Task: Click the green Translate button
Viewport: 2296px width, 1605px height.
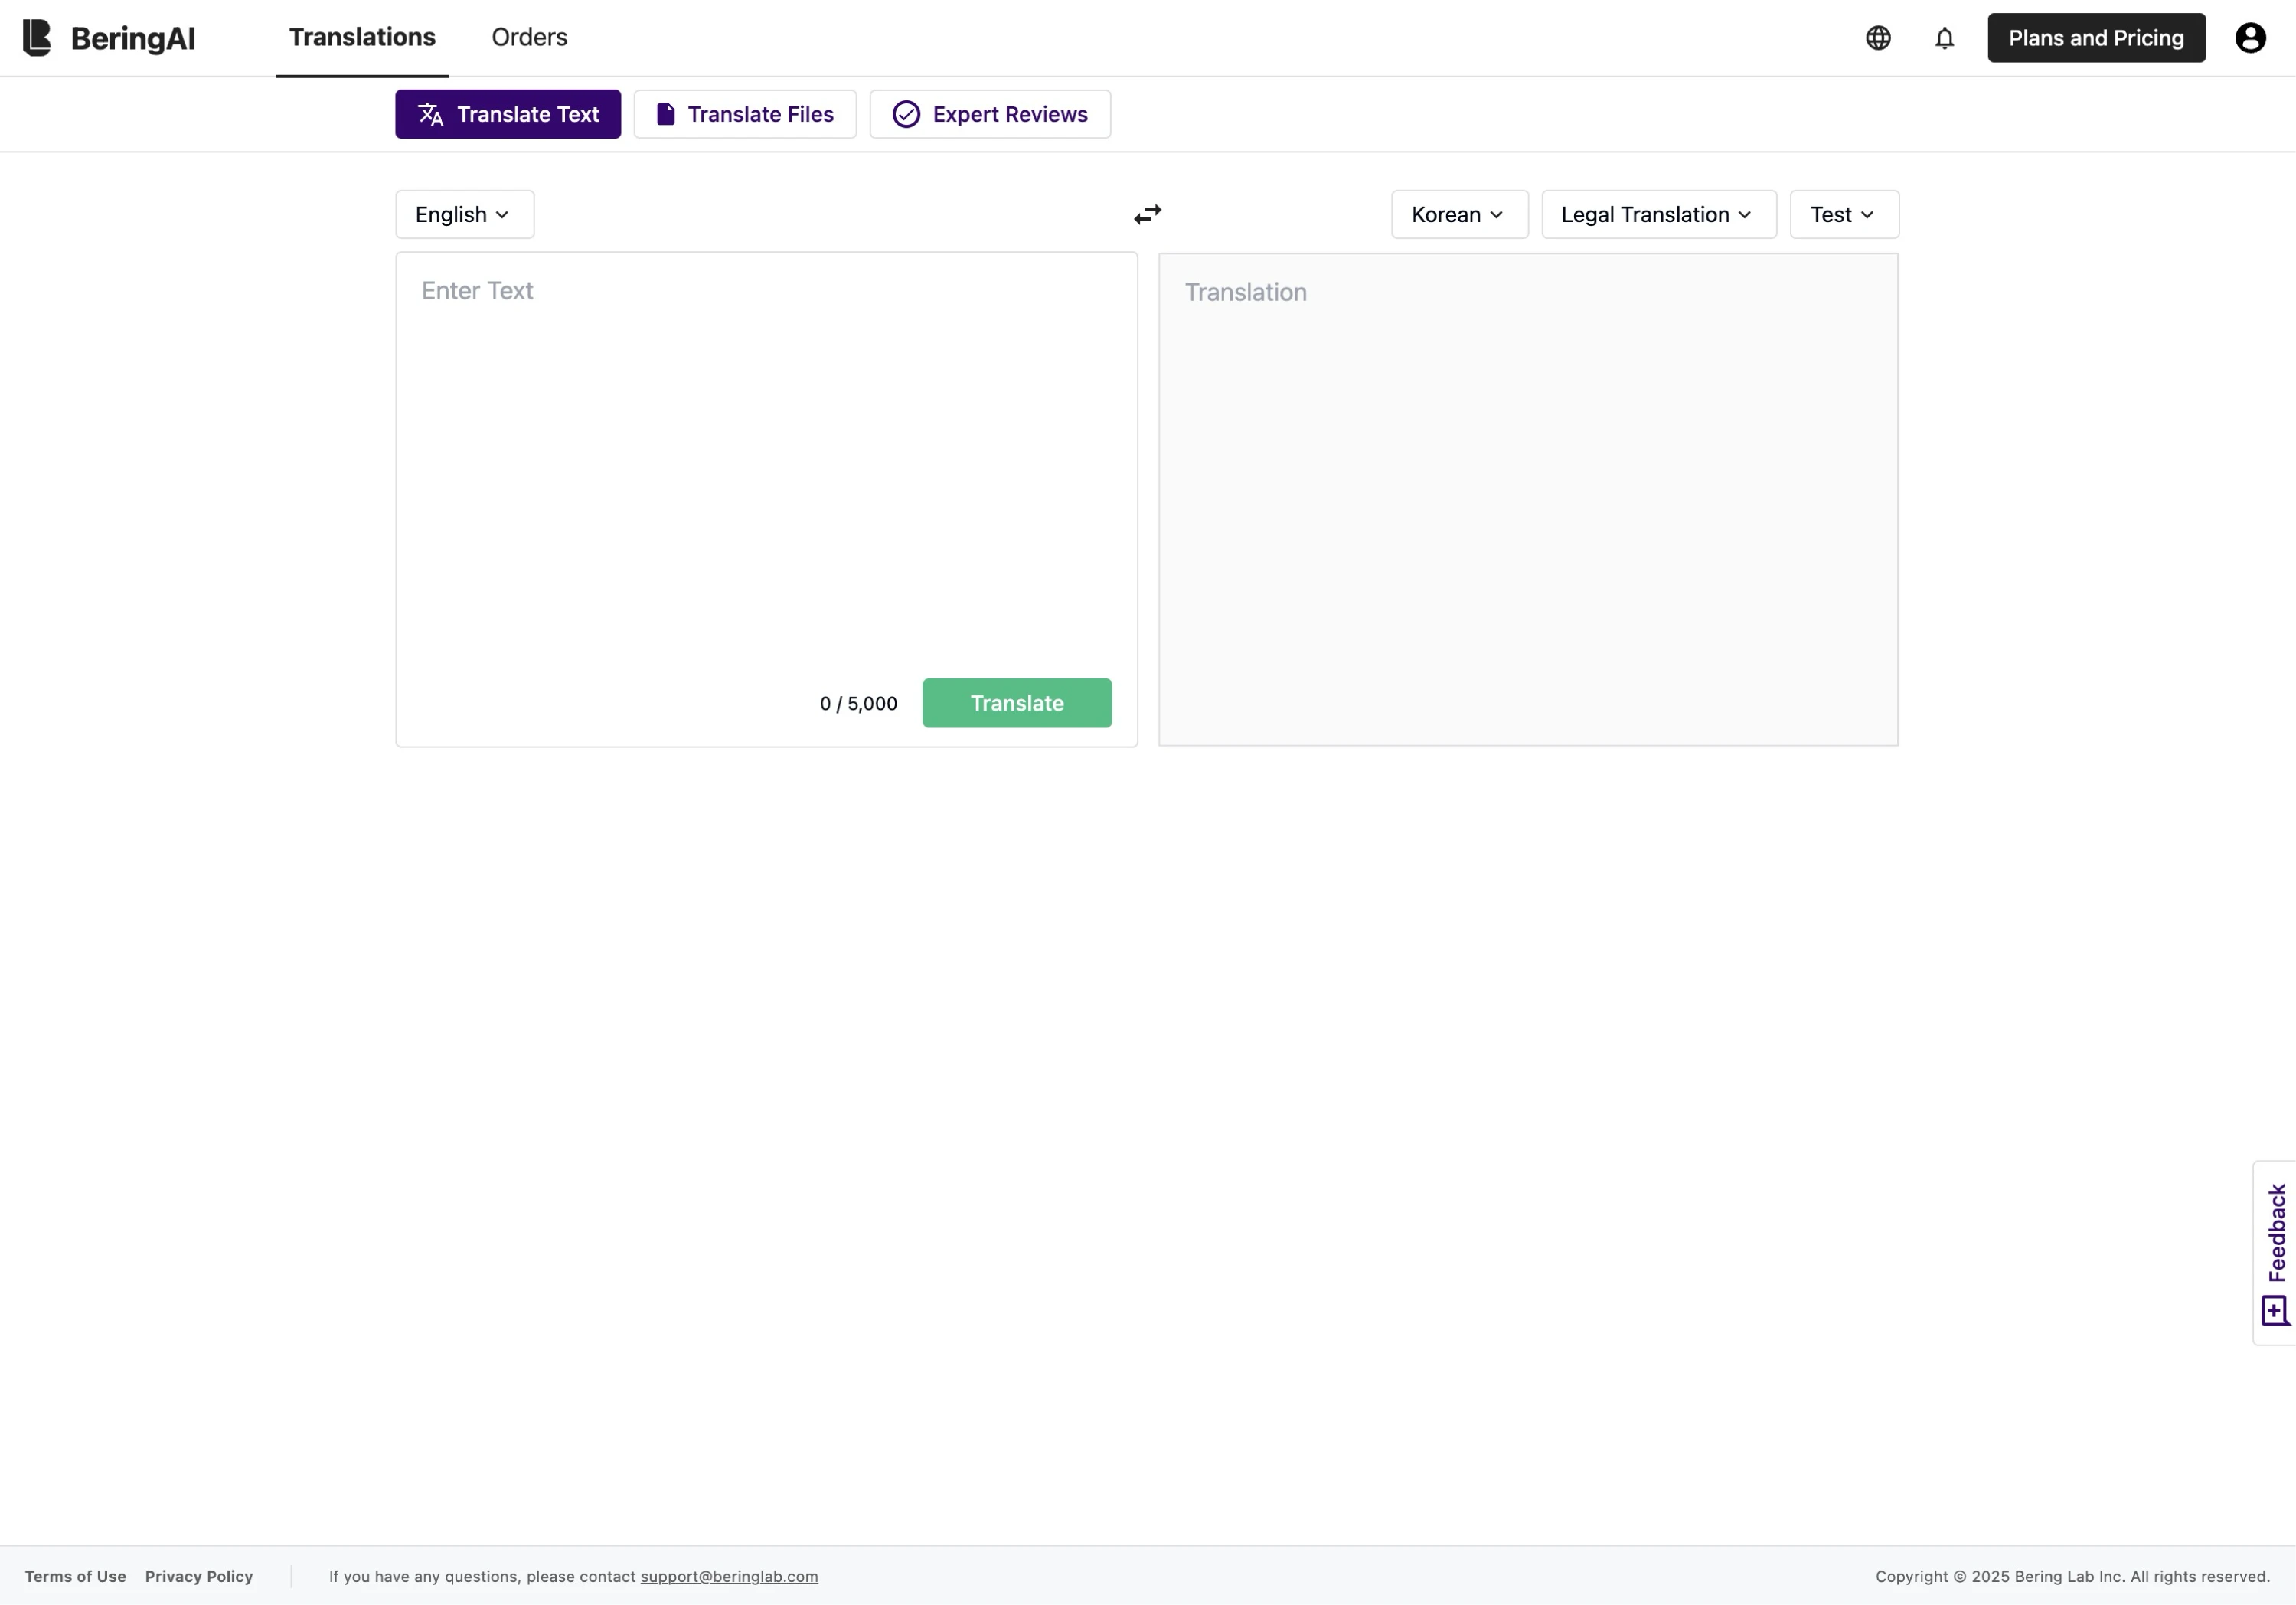Action: click(x=1016, y=703)
